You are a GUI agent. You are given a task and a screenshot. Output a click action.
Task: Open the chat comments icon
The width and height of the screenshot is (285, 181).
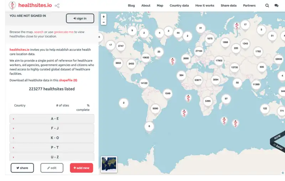(x=276, y=6)
